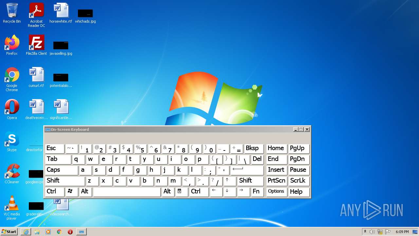Viewport: 419px width, 236px height.
Task: Open Windows Explorer folder on taskbar
Action: click(37, 232)
